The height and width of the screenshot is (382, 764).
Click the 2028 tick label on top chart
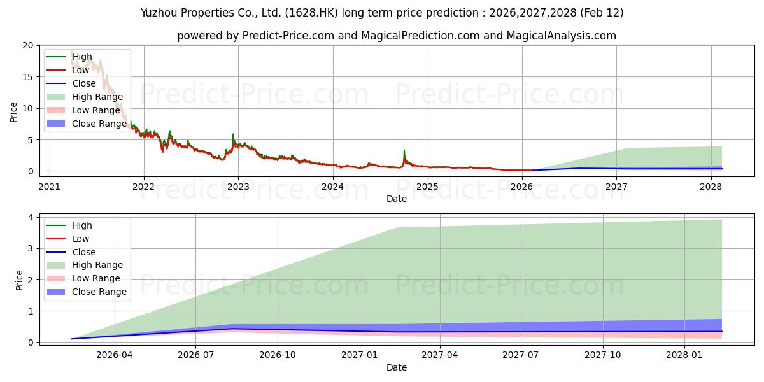[x=711, y=187]
